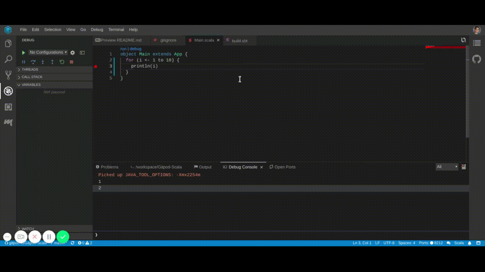
Task: Select the Run and Debug activity bar icon
Action: 8,91
